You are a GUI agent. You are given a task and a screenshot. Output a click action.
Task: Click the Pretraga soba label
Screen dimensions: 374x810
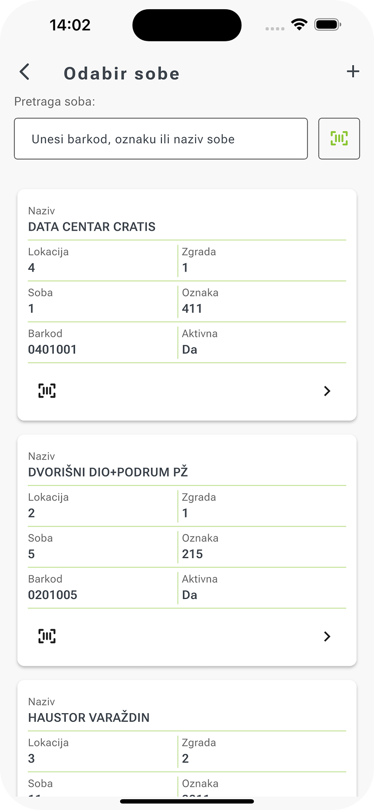(x=55, y=102)
